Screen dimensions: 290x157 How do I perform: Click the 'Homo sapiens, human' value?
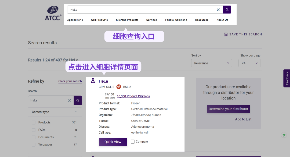pyautogui.click(x=146, y=115)
